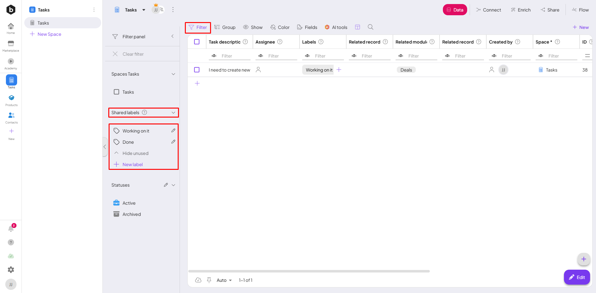Tick the select-all checkbox in table header
The width and height of the screenshot is (596, 293).
pos(197,42)
